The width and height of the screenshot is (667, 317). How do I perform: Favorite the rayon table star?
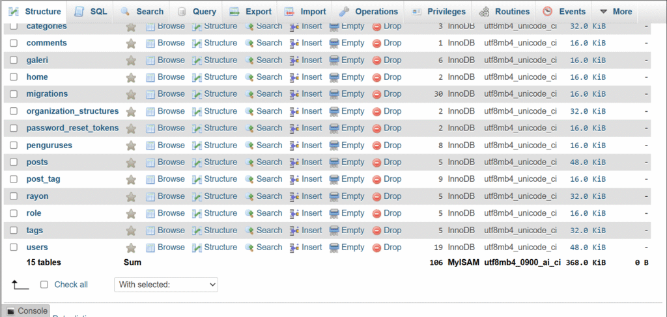coord(131,196)
